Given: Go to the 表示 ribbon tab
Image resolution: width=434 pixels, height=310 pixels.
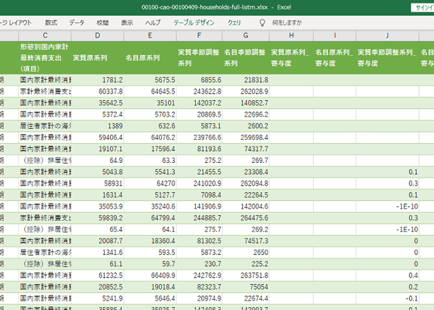Looking at the screenshot, I should [127, 23].
